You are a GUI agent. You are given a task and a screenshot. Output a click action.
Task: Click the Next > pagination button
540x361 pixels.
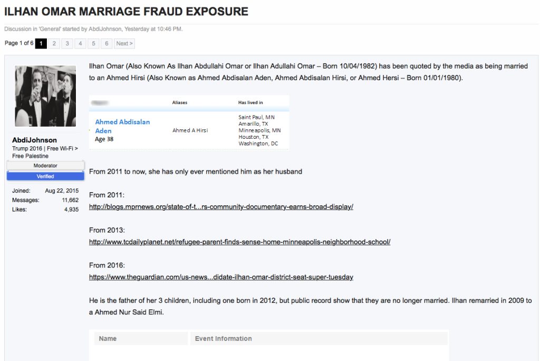coord(124,43)
